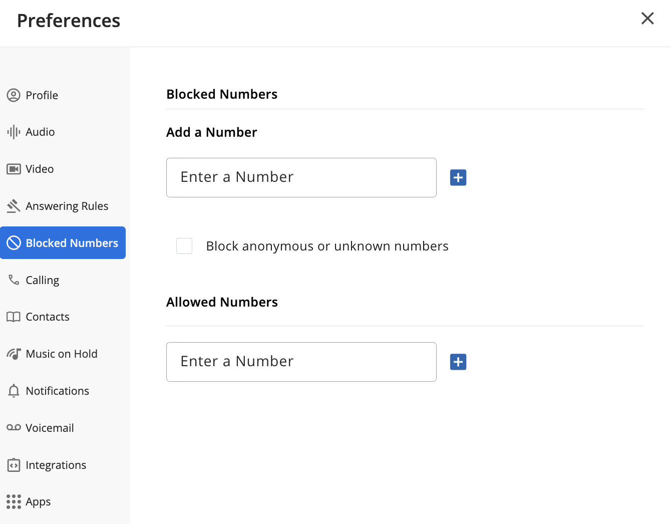Switch to the Voicemail section
Screen dimensions: 671x524
coord(50,428)
